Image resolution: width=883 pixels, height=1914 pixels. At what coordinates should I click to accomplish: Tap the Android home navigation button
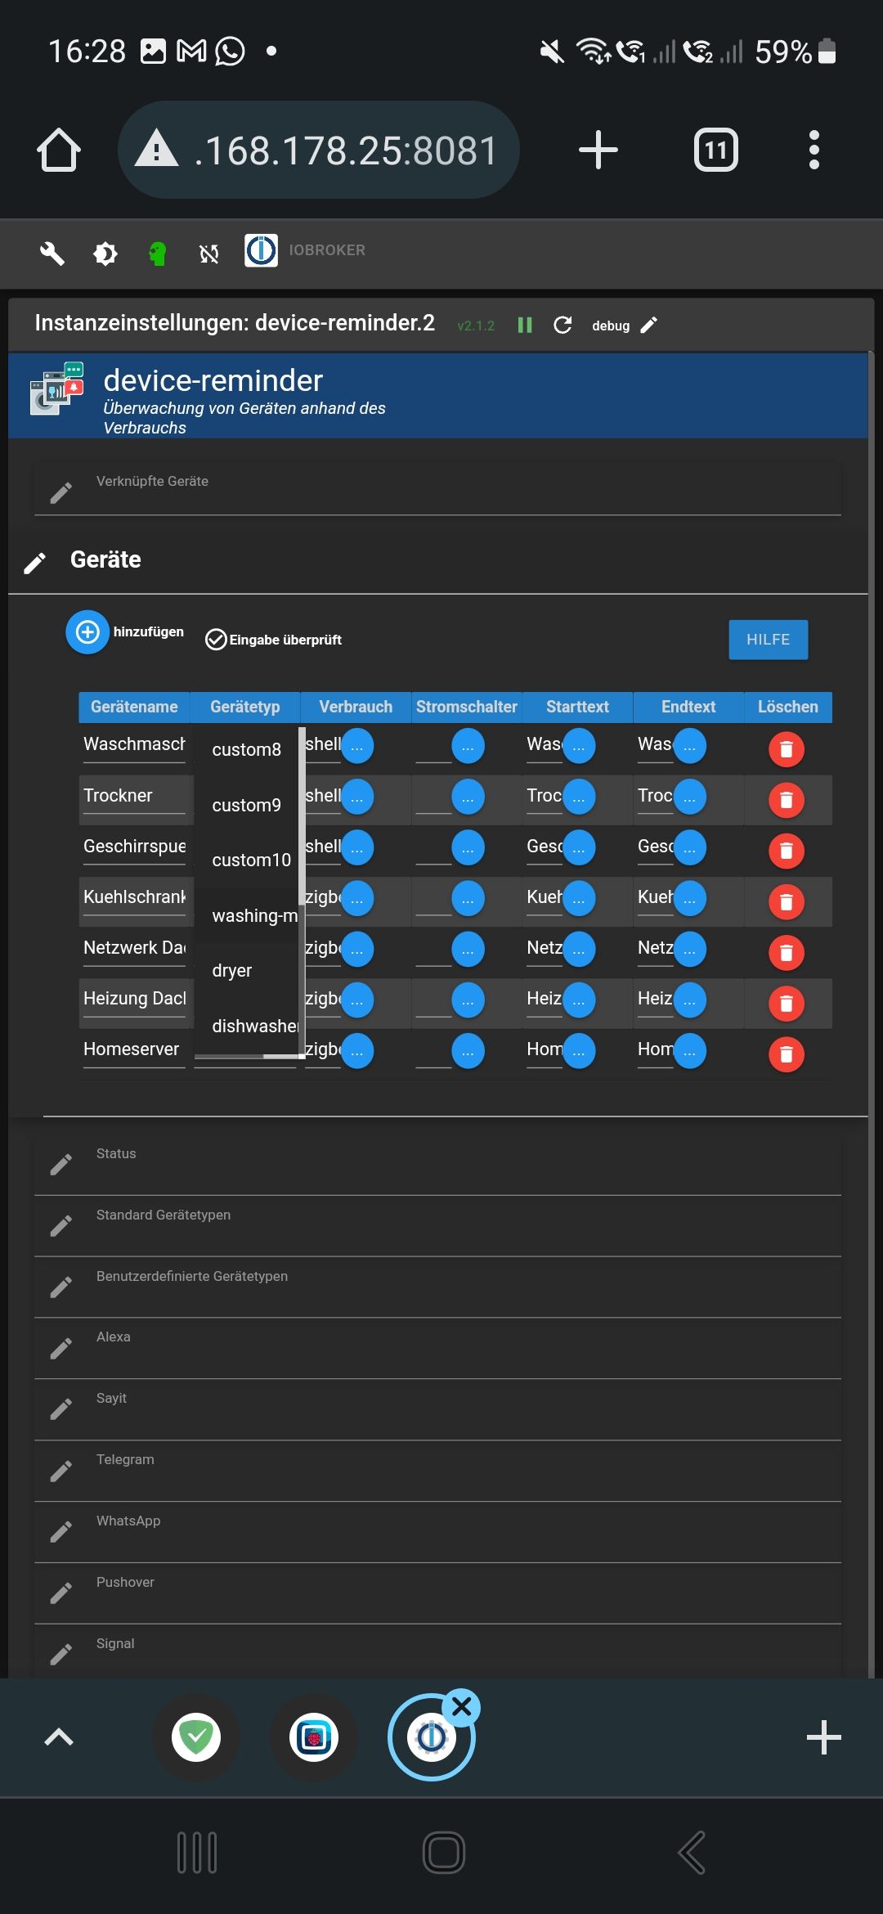(444, 1852)
